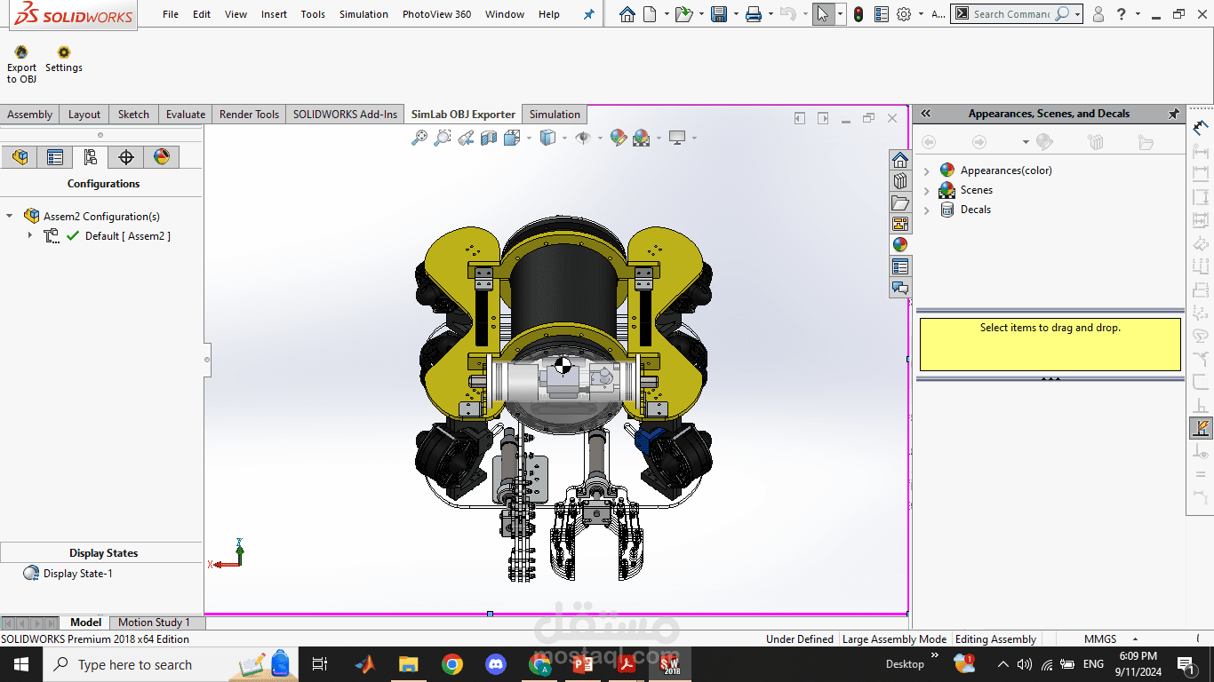Switch to the Render Tools tab

coord(249,115)
